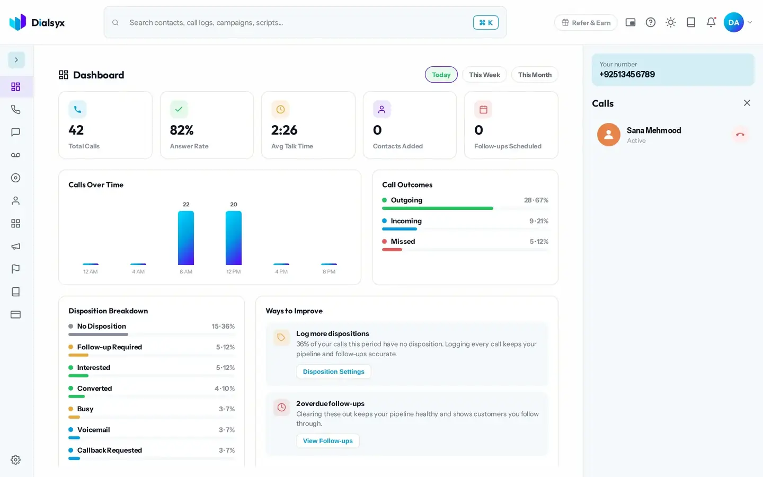Open the Contacts person icon in the sidebar
Viewport: 763px width, 477px height.
(x=16, y=200)
